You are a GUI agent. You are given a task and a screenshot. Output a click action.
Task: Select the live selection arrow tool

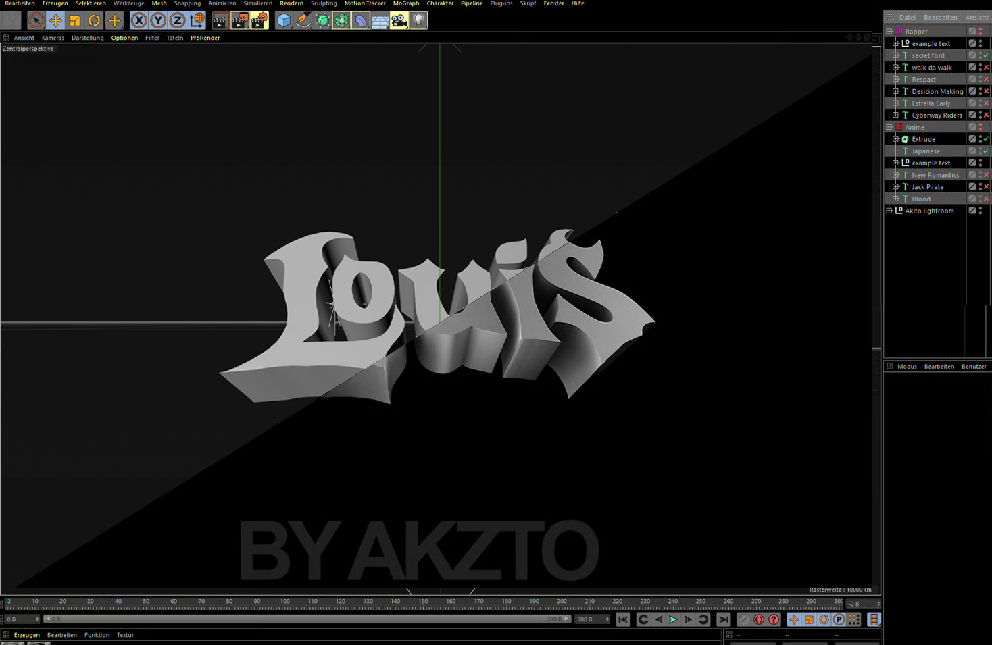pos(36,20)
